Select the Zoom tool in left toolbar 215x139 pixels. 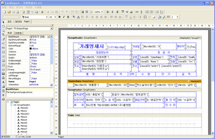pos(3,31)
